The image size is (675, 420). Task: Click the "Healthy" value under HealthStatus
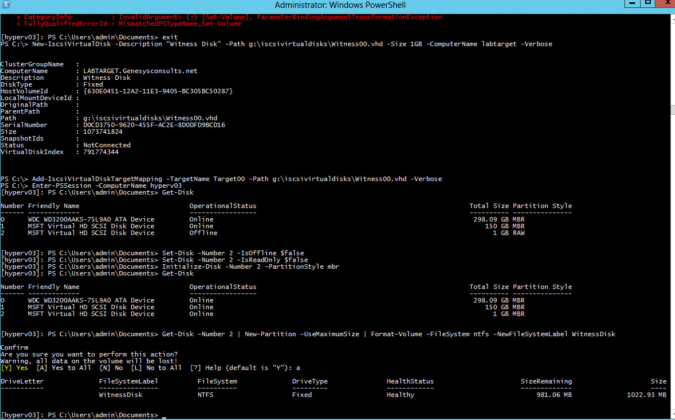401,395
